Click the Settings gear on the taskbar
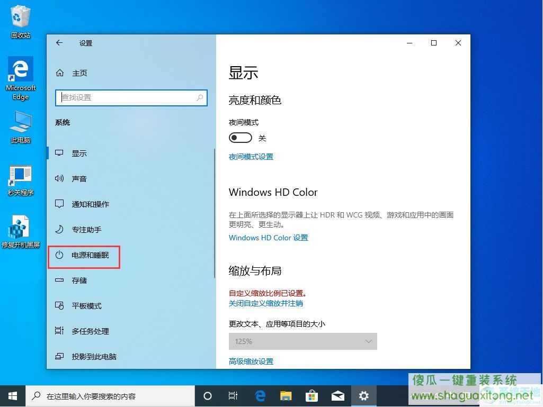The height and width of the screenshot is (407, 543). tap(363, 396)
